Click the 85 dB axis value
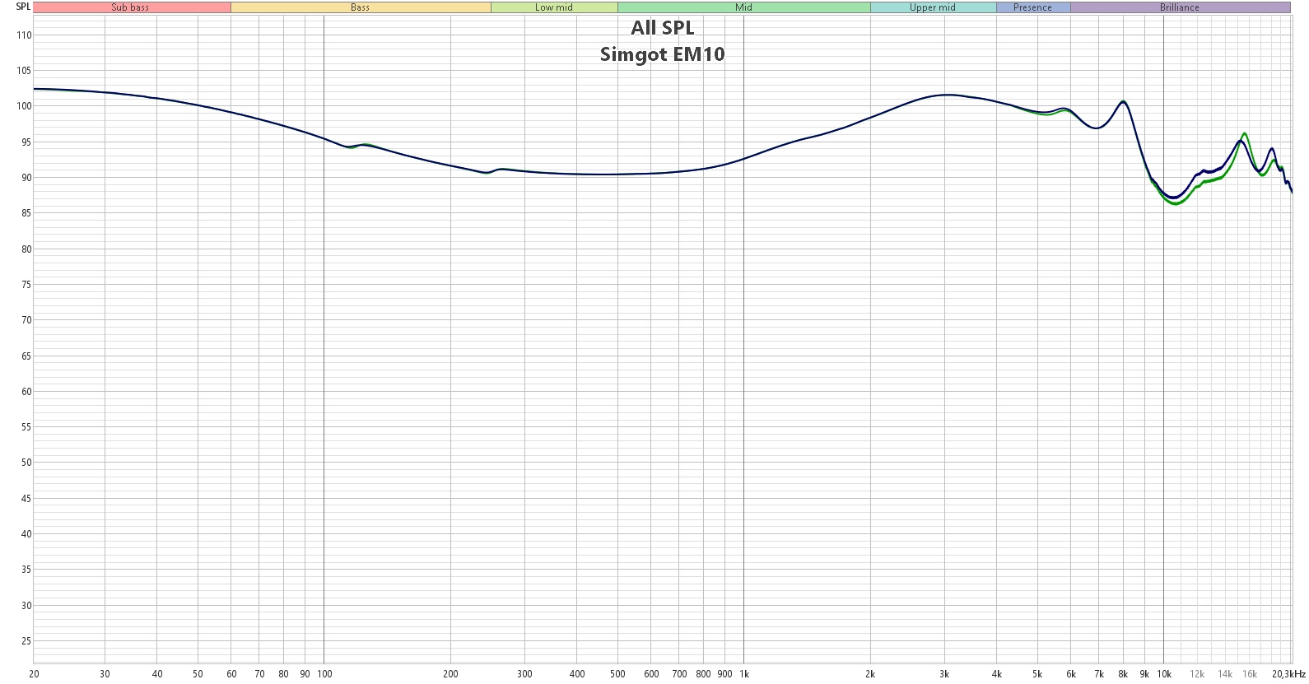The height and width of the screenshot is (684, 1309). coord(26,213)
